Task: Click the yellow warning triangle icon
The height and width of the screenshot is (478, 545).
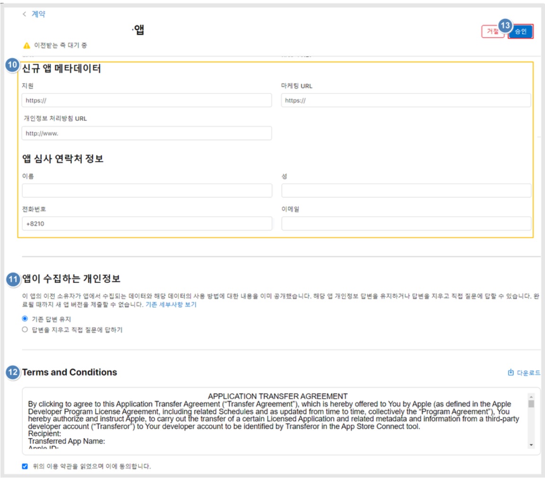Action: [27, 45]
